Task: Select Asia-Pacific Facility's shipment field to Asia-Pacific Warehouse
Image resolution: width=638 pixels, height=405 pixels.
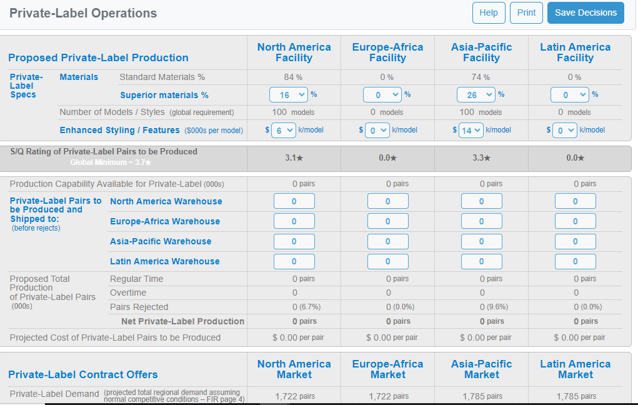Action: pos(481,241)
